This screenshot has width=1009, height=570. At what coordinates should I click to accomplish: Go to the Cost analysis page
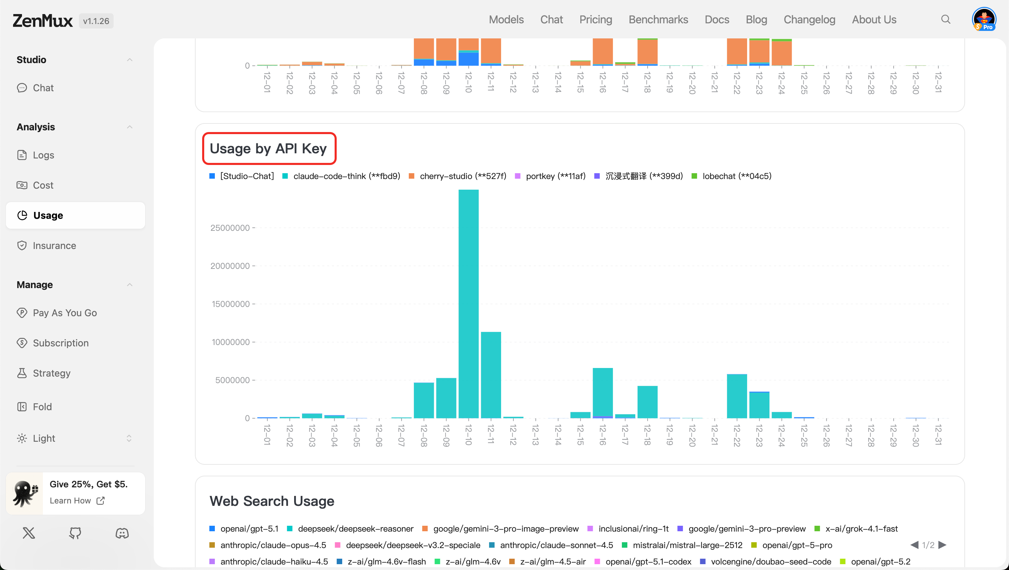point(43,185)
